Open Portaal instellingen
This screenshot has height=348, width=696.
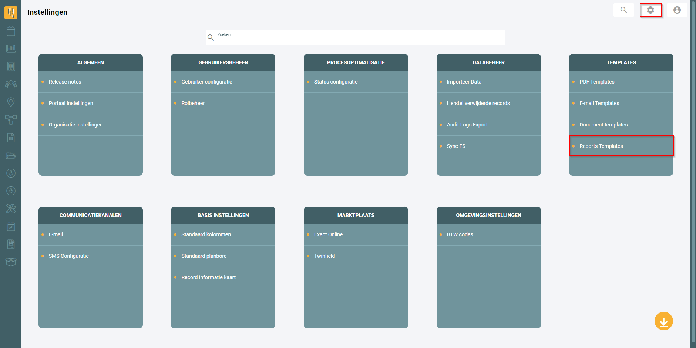pos(91,103)
